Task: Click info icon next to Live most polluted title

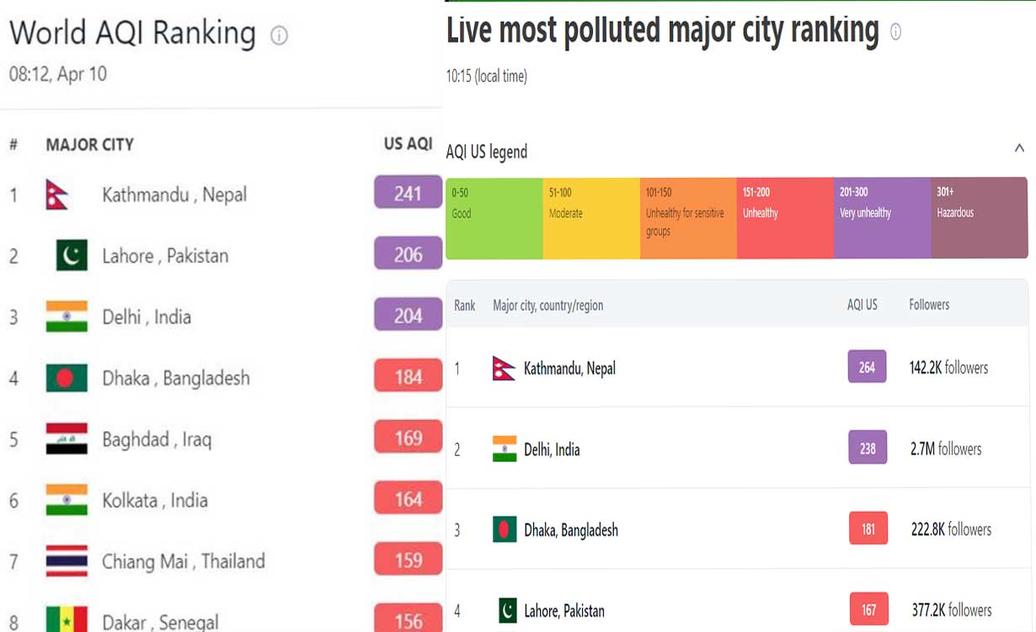Action: [895, 32]
